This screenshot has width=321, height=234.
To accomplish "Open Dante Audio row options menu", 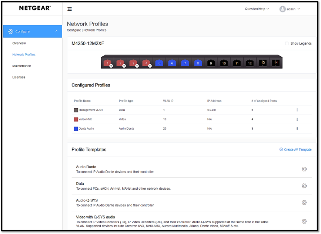I will (297, 129).
